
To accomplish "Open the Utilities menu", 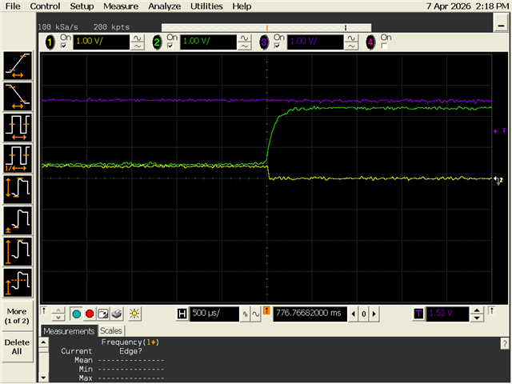I will (x=206, y=6).
